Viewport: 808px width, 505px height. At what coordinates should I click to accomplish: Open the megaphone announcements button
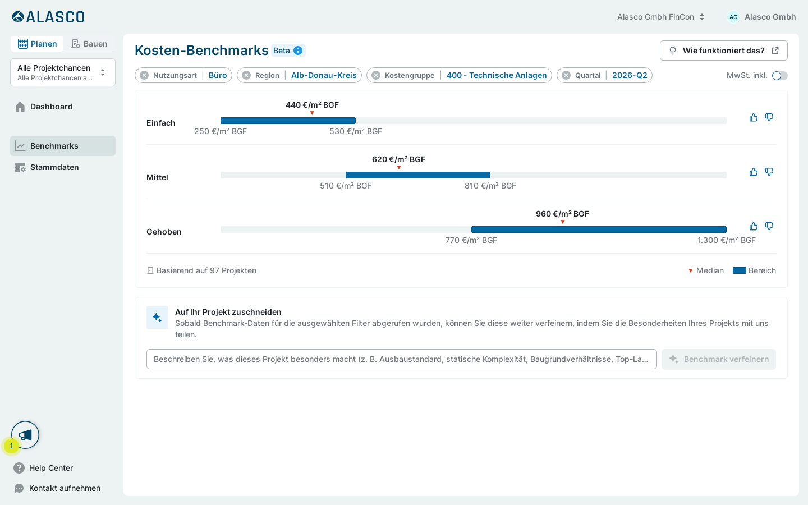[x=25, y=435]
